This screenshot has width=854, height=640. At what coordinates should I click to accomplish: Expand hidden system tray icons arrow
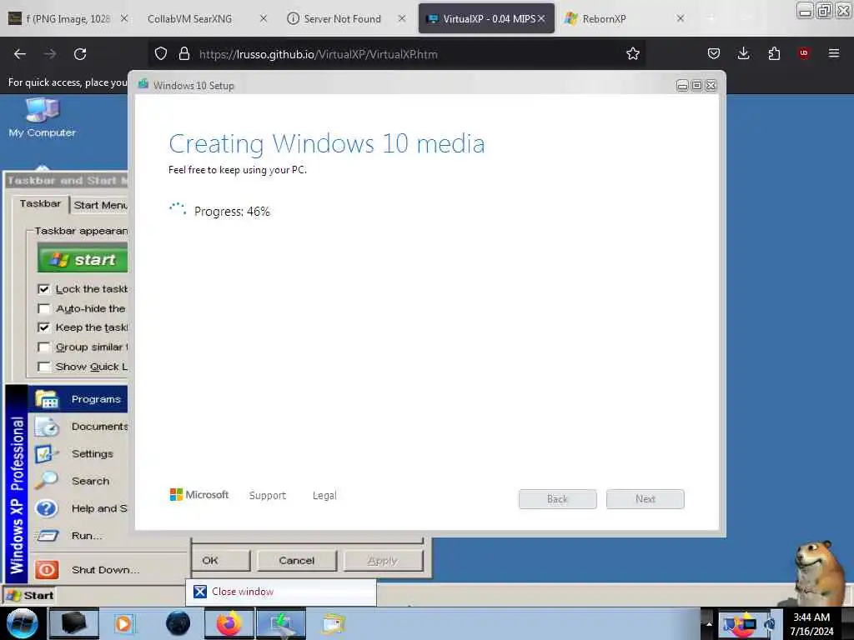coord(709,623)
